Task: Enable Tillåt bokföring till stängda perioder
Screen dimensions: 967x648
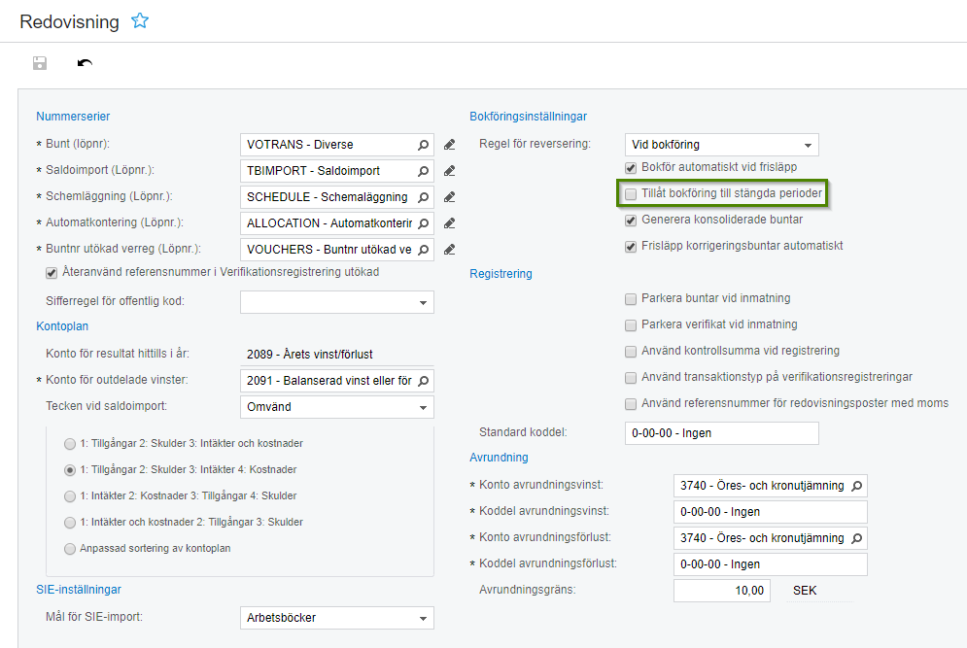Action: 632,194
